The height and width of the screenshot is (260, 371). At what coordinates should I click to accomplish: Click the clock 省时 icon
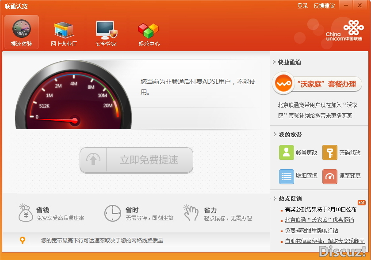pos(113,213)
